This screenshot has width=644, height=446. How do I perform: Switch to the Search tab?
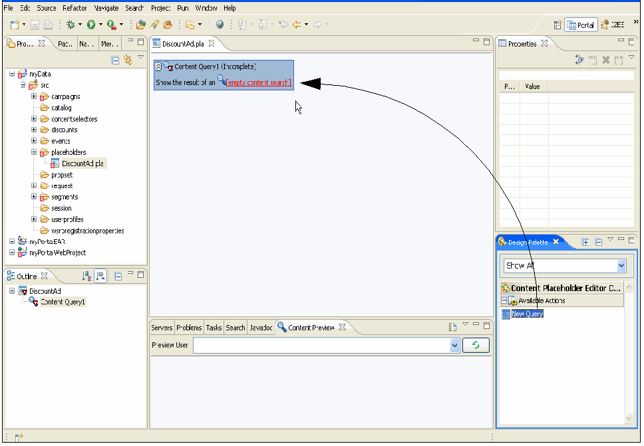point(235,328)
